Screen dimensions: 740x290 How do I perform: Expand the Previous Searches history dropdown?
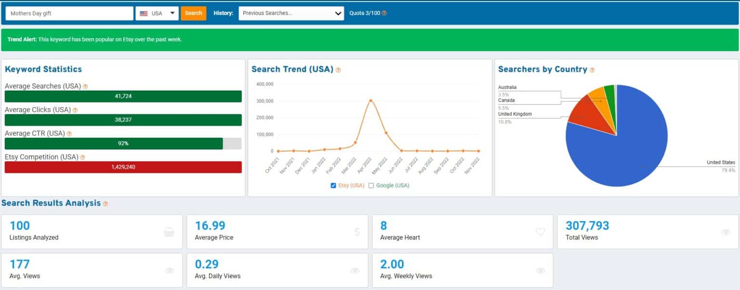[291, 13]
